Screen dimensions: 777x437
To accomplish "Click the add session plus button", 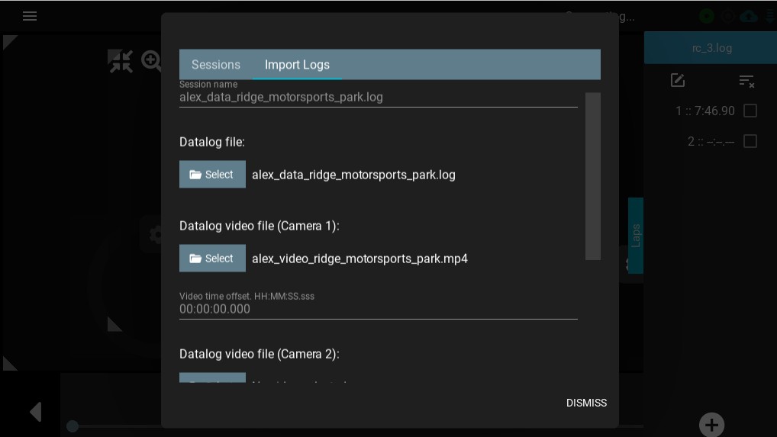I will point(711,425).
